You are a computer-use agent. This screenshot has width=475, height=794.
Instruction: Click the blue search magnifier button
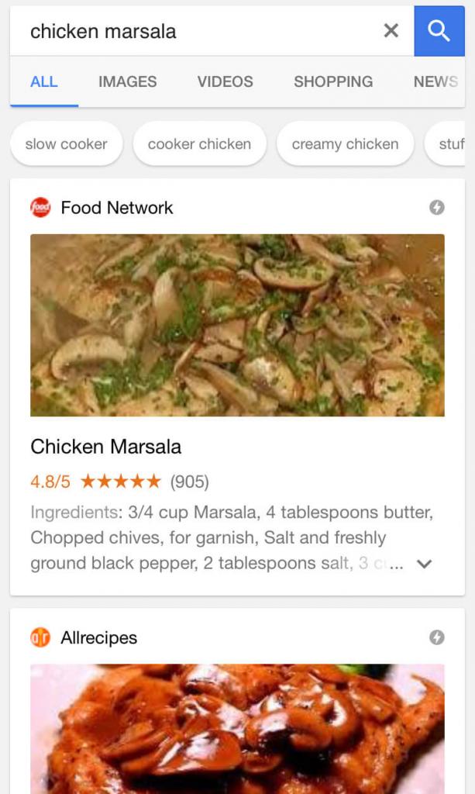(439, 31)
